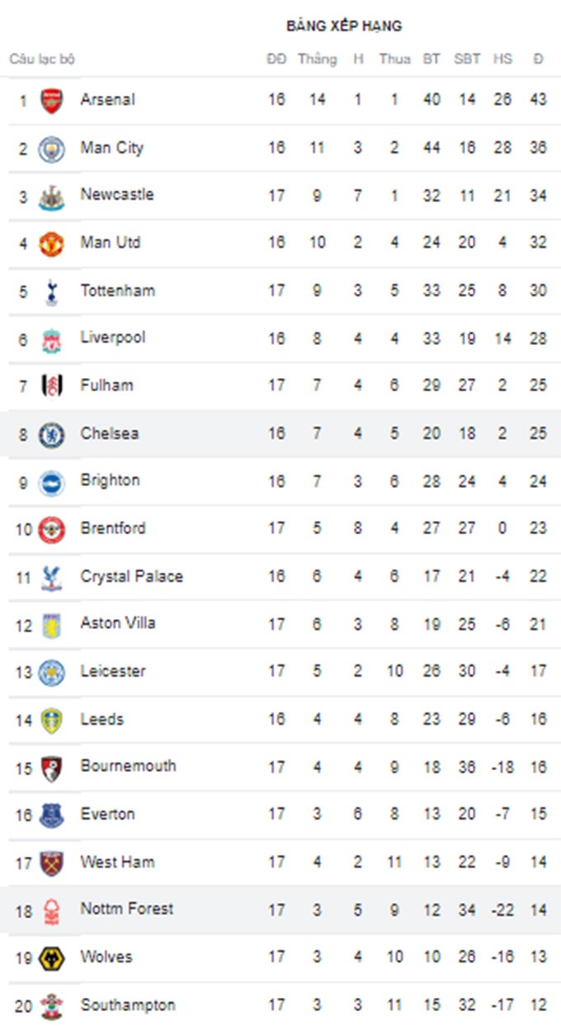Select the Everton club crest
The height and width of the screenshot is (1026, 561).
pyautogui.click(x=52, y=815)
